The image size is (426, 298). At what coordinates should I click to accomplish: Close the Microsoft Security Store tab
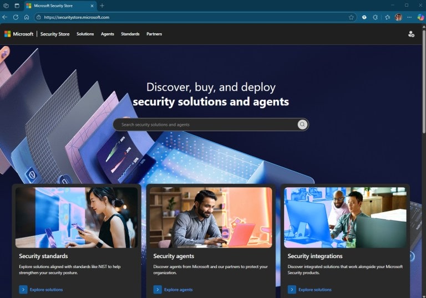click(92, 6)
